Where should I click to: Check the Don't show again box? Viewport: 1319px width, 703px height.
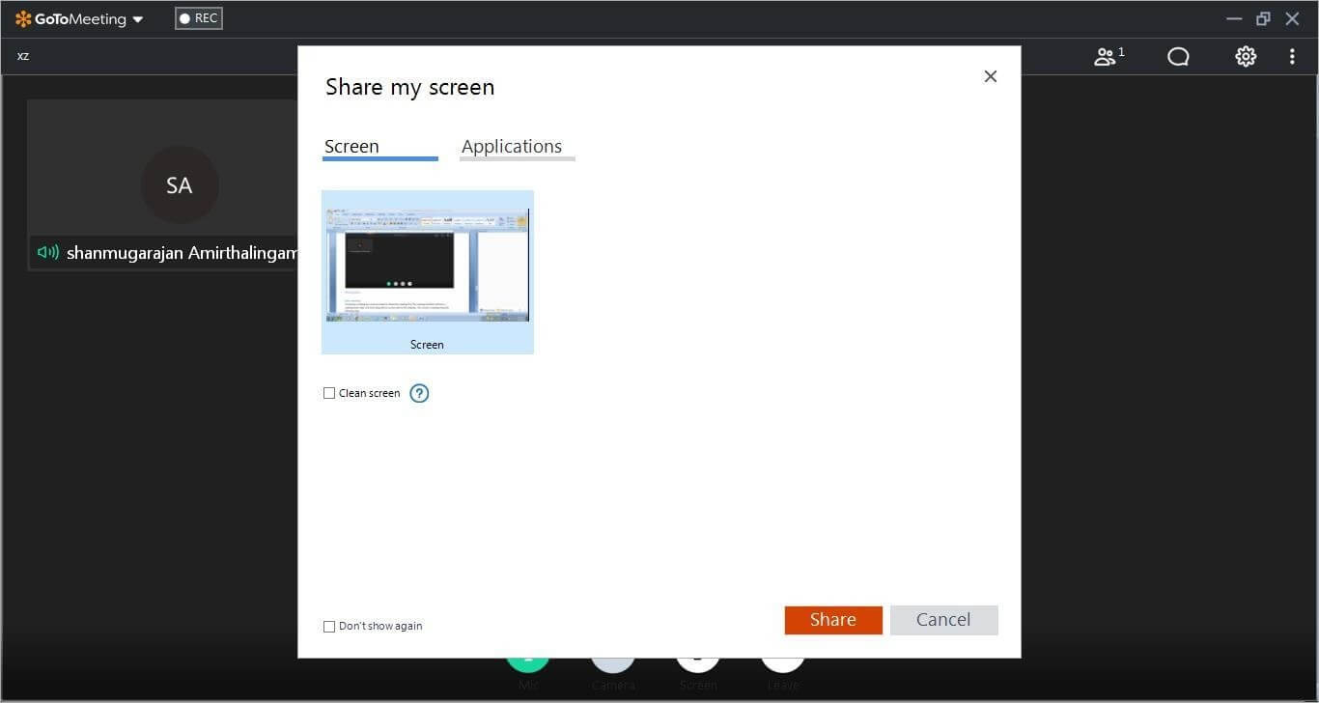tap(329, 626)
